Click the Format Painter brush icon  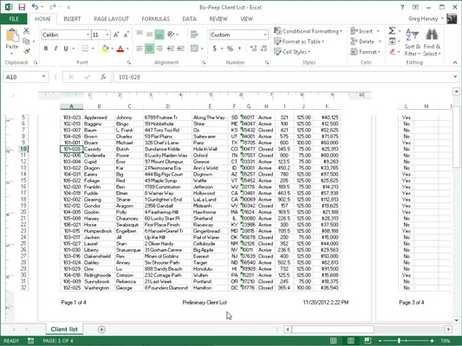(x=27, y=51)
